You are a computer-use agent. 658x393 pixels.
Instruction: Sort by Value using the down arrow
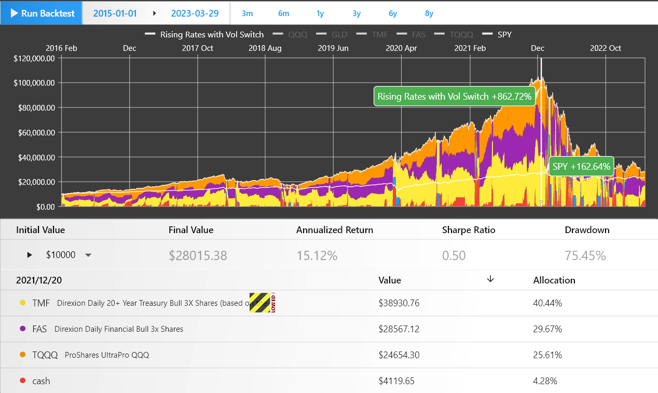490,279
